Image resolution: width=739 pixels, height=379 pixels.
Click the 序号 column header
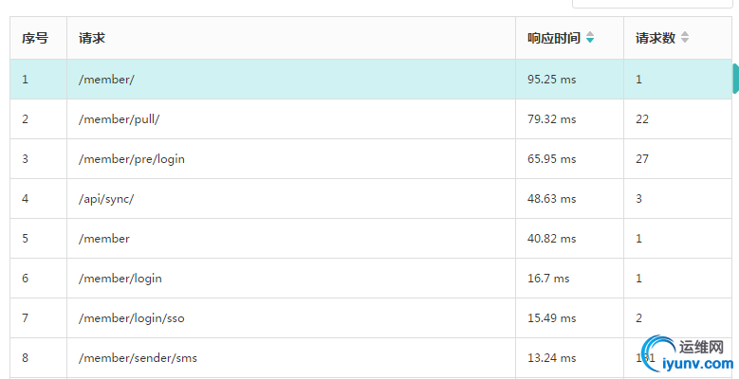tap(35, 38)
